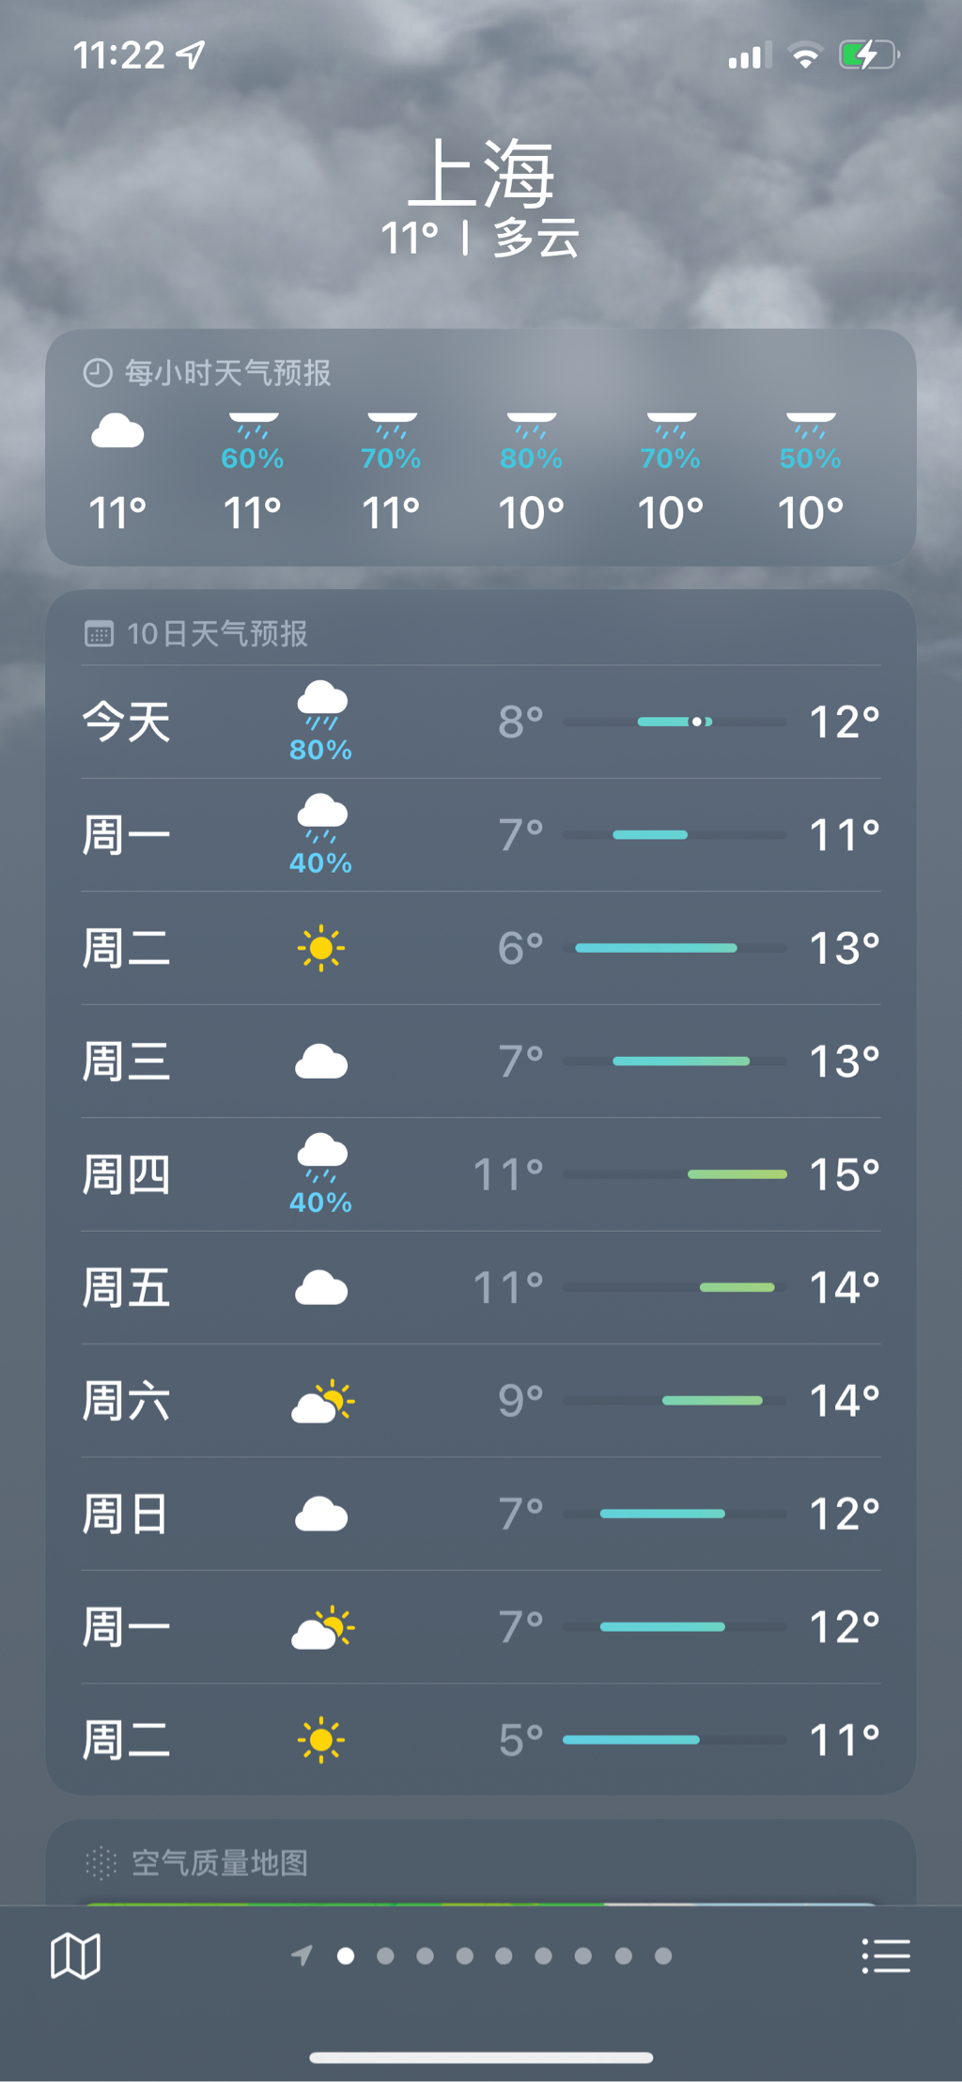The width and height of the screenshot is (962, 2082).
Task: Tap the current location arrow indicator
Action: [302, 1956]
